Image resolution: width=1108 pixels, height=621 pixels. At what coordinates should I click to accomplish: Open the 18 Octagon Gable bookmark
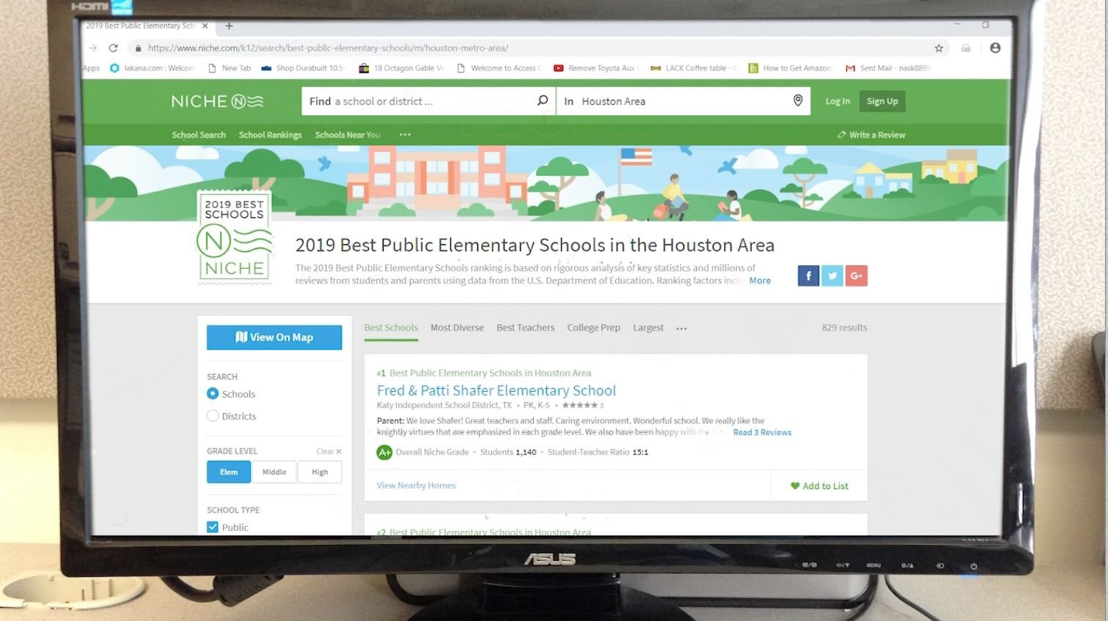coord(401,68)
